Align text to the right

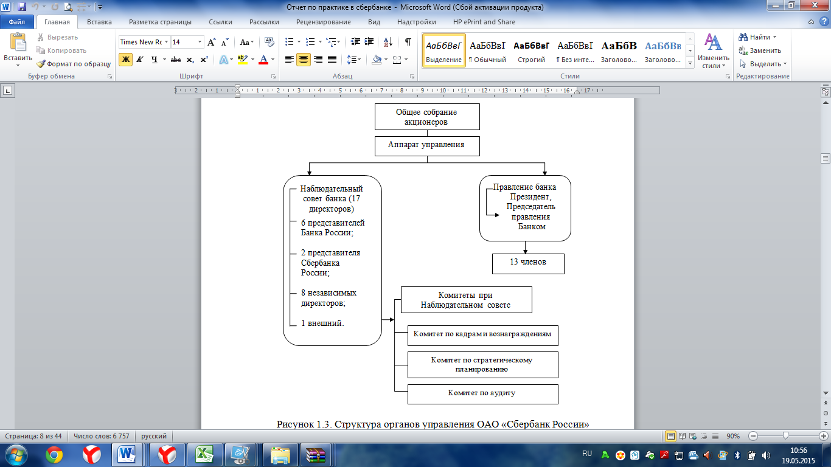pos(318,60)
